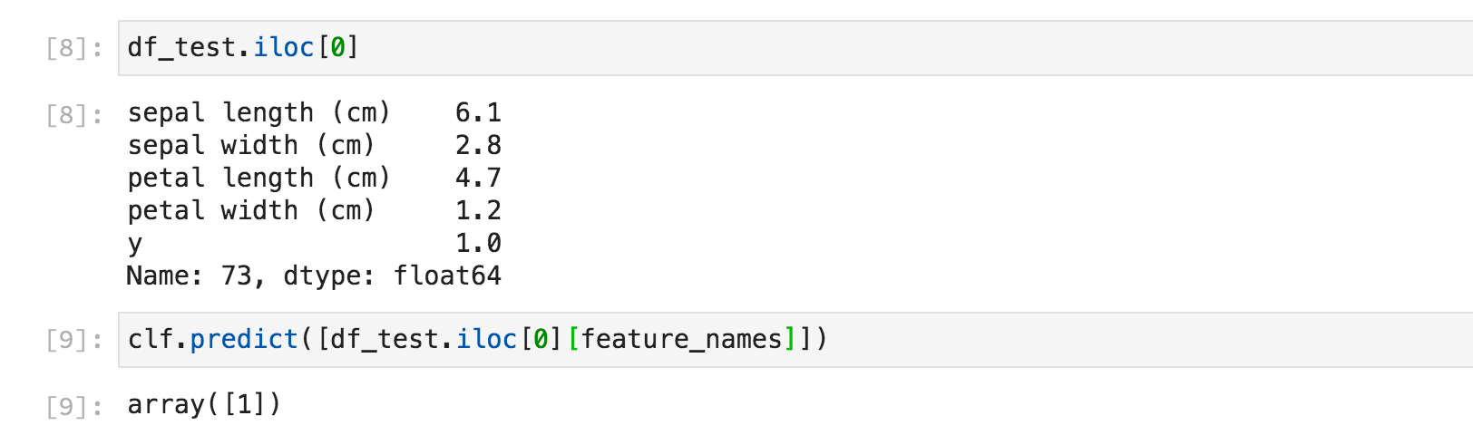
Task: Click the [9] output prompt label
Action: [74, 406]
